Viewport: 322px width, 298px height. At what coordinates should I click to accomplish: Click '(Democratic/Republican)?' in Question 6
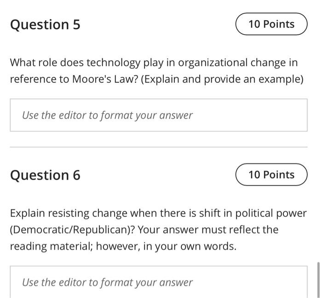pyautogui.click(x=72, y=229)
